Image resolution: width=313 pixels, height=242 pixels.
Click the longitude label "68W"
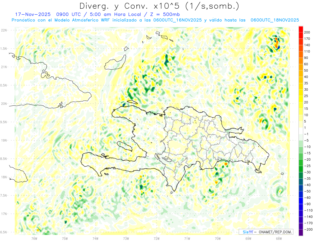point(279,238)
